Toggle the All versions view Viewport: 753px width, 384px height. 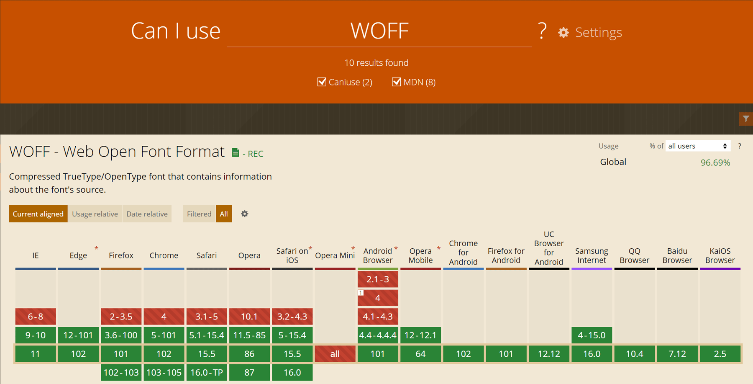click(224, 214)
